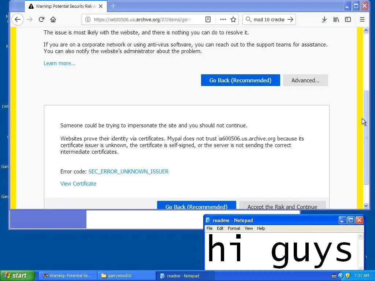Image resolution: width=375 pixels, height=281 pixels.
Task: Click upper Go Back (Recommended) button
Action: (x=240, y=80)
